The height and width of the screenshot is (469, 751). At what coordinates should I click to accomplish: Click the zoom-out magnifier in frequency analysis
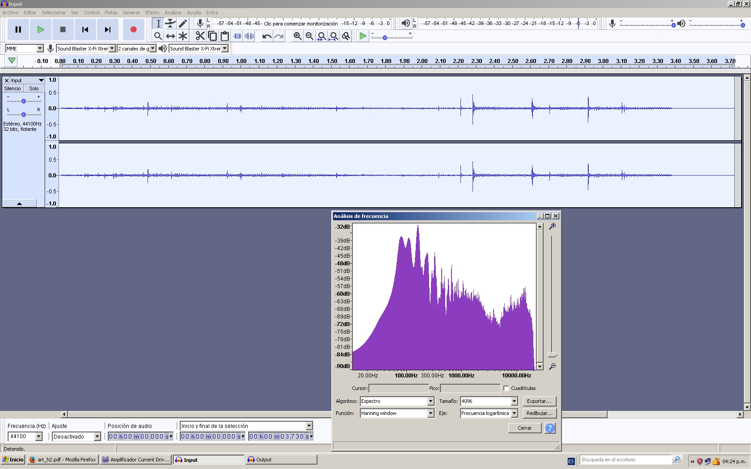pyautogui.click(x=553, y=366)
